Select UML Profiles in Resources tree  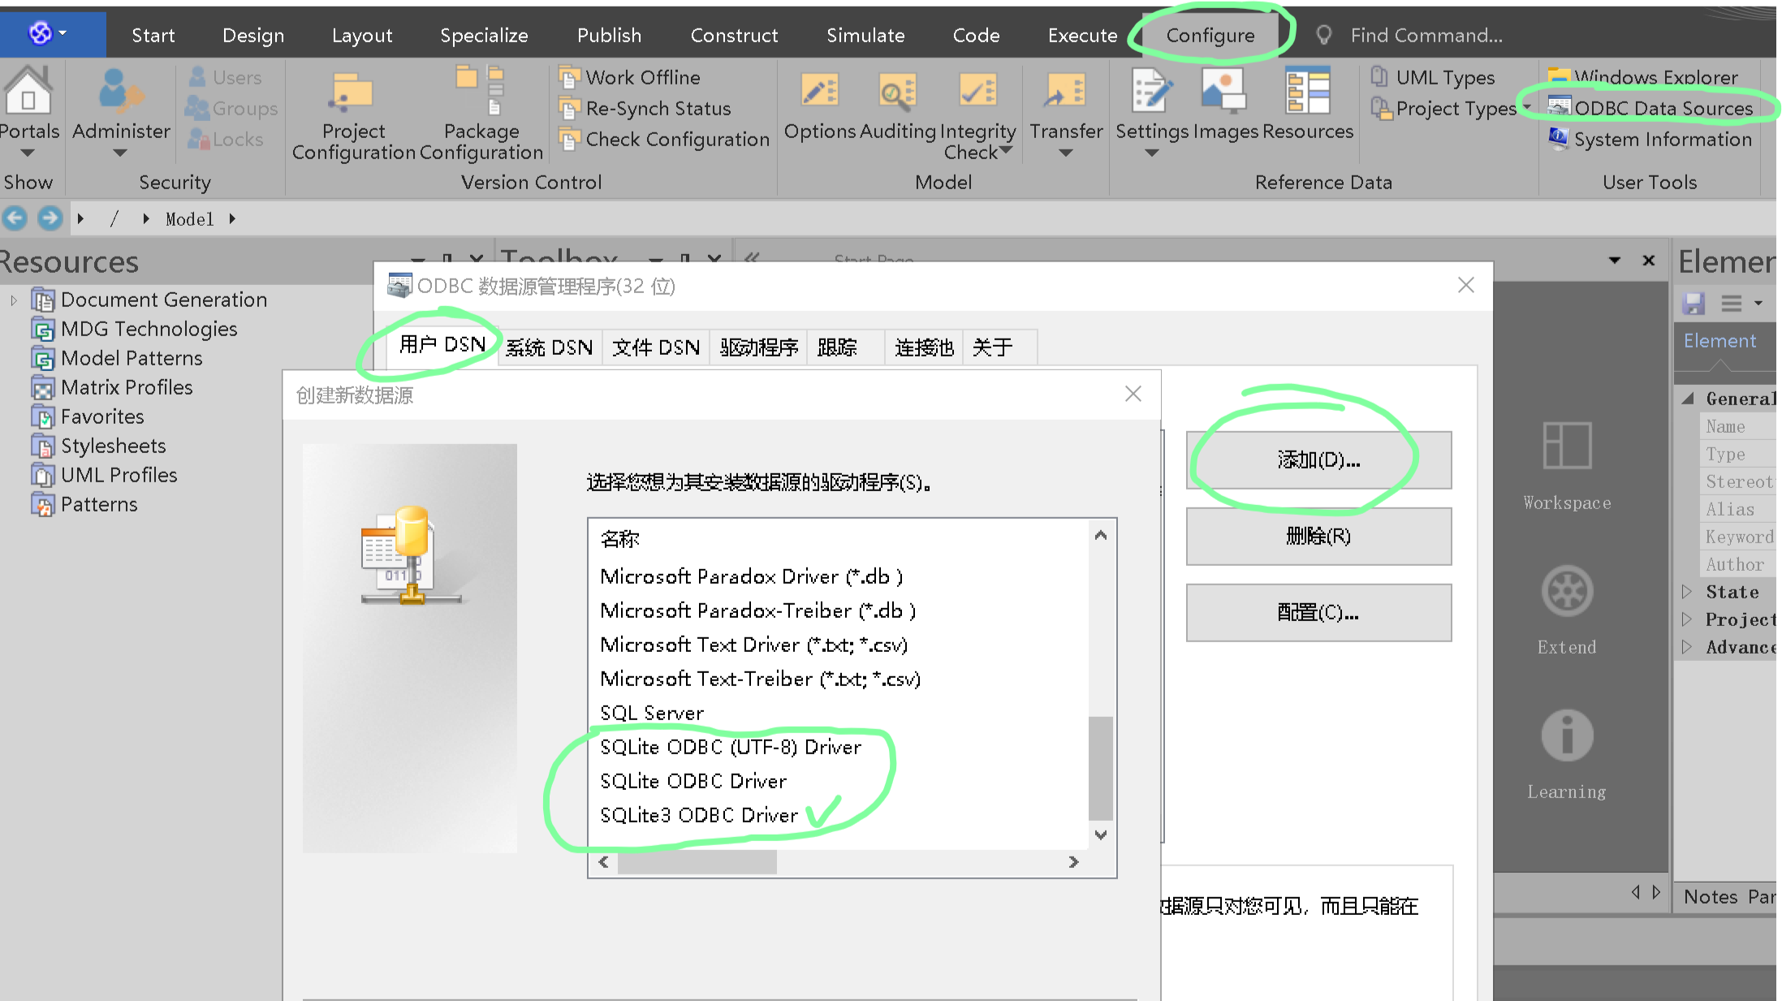pos(119,475)
